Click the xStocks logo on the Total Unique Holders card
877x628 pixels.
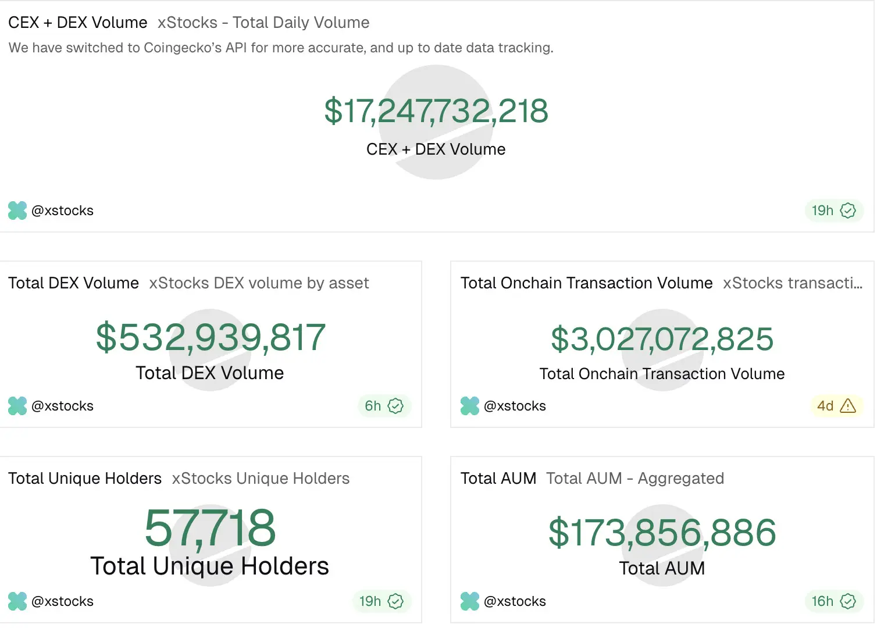[17, 601]
